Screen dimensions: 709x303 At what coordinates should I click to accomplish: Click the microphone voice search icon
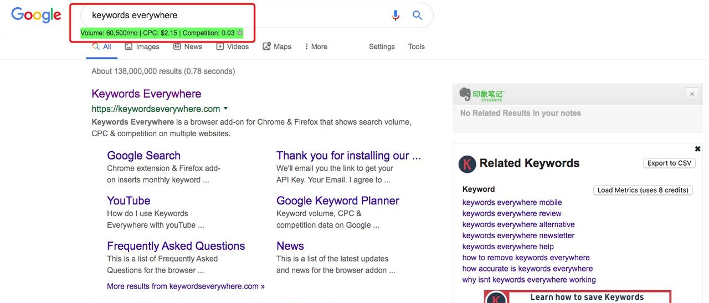(395, 16)
